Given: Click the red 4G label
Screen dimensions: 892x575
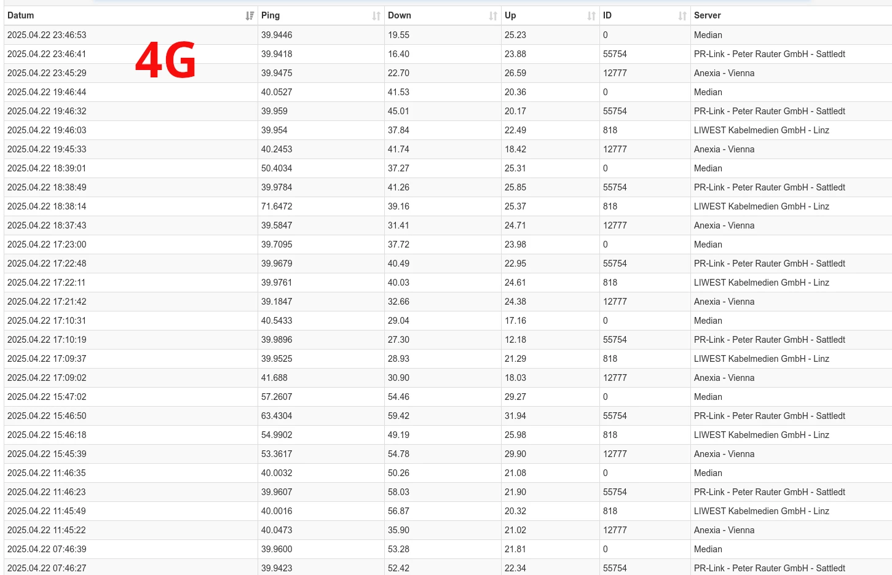Looking at the screenshot, I should (165, 60).
